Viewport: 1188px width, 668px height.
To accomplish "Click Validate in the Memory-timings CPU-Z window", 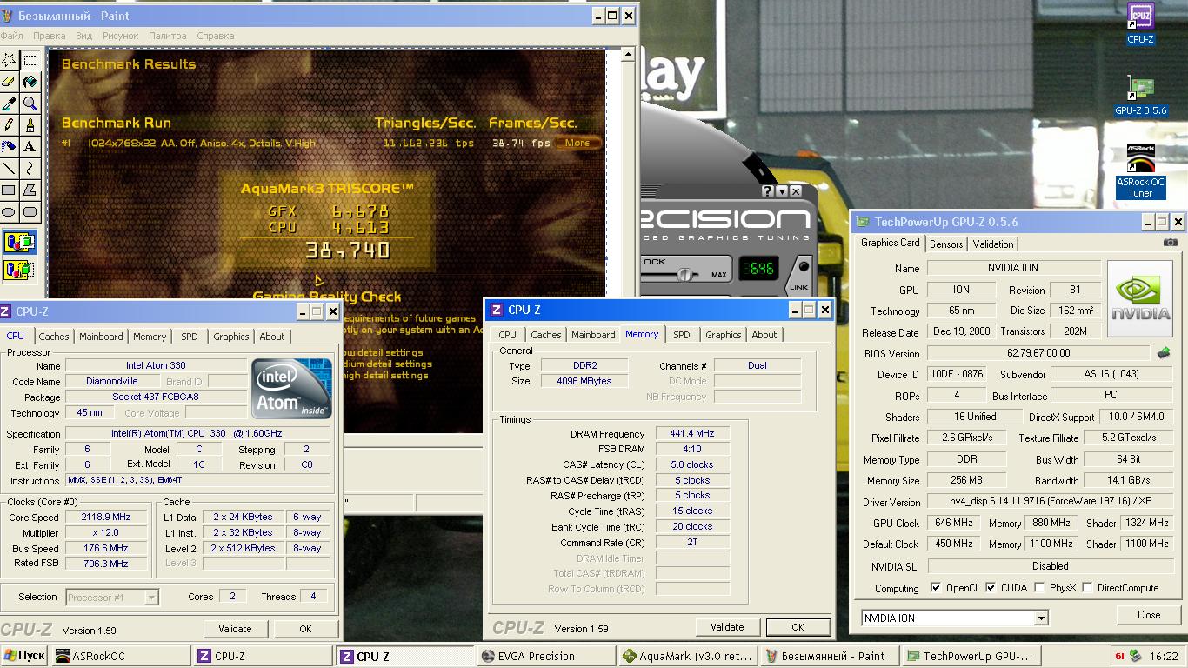I will (727, 627).
